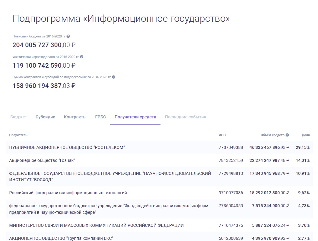318x241 pixels.
Task: Click share value 29,15%
Action: 303,147
